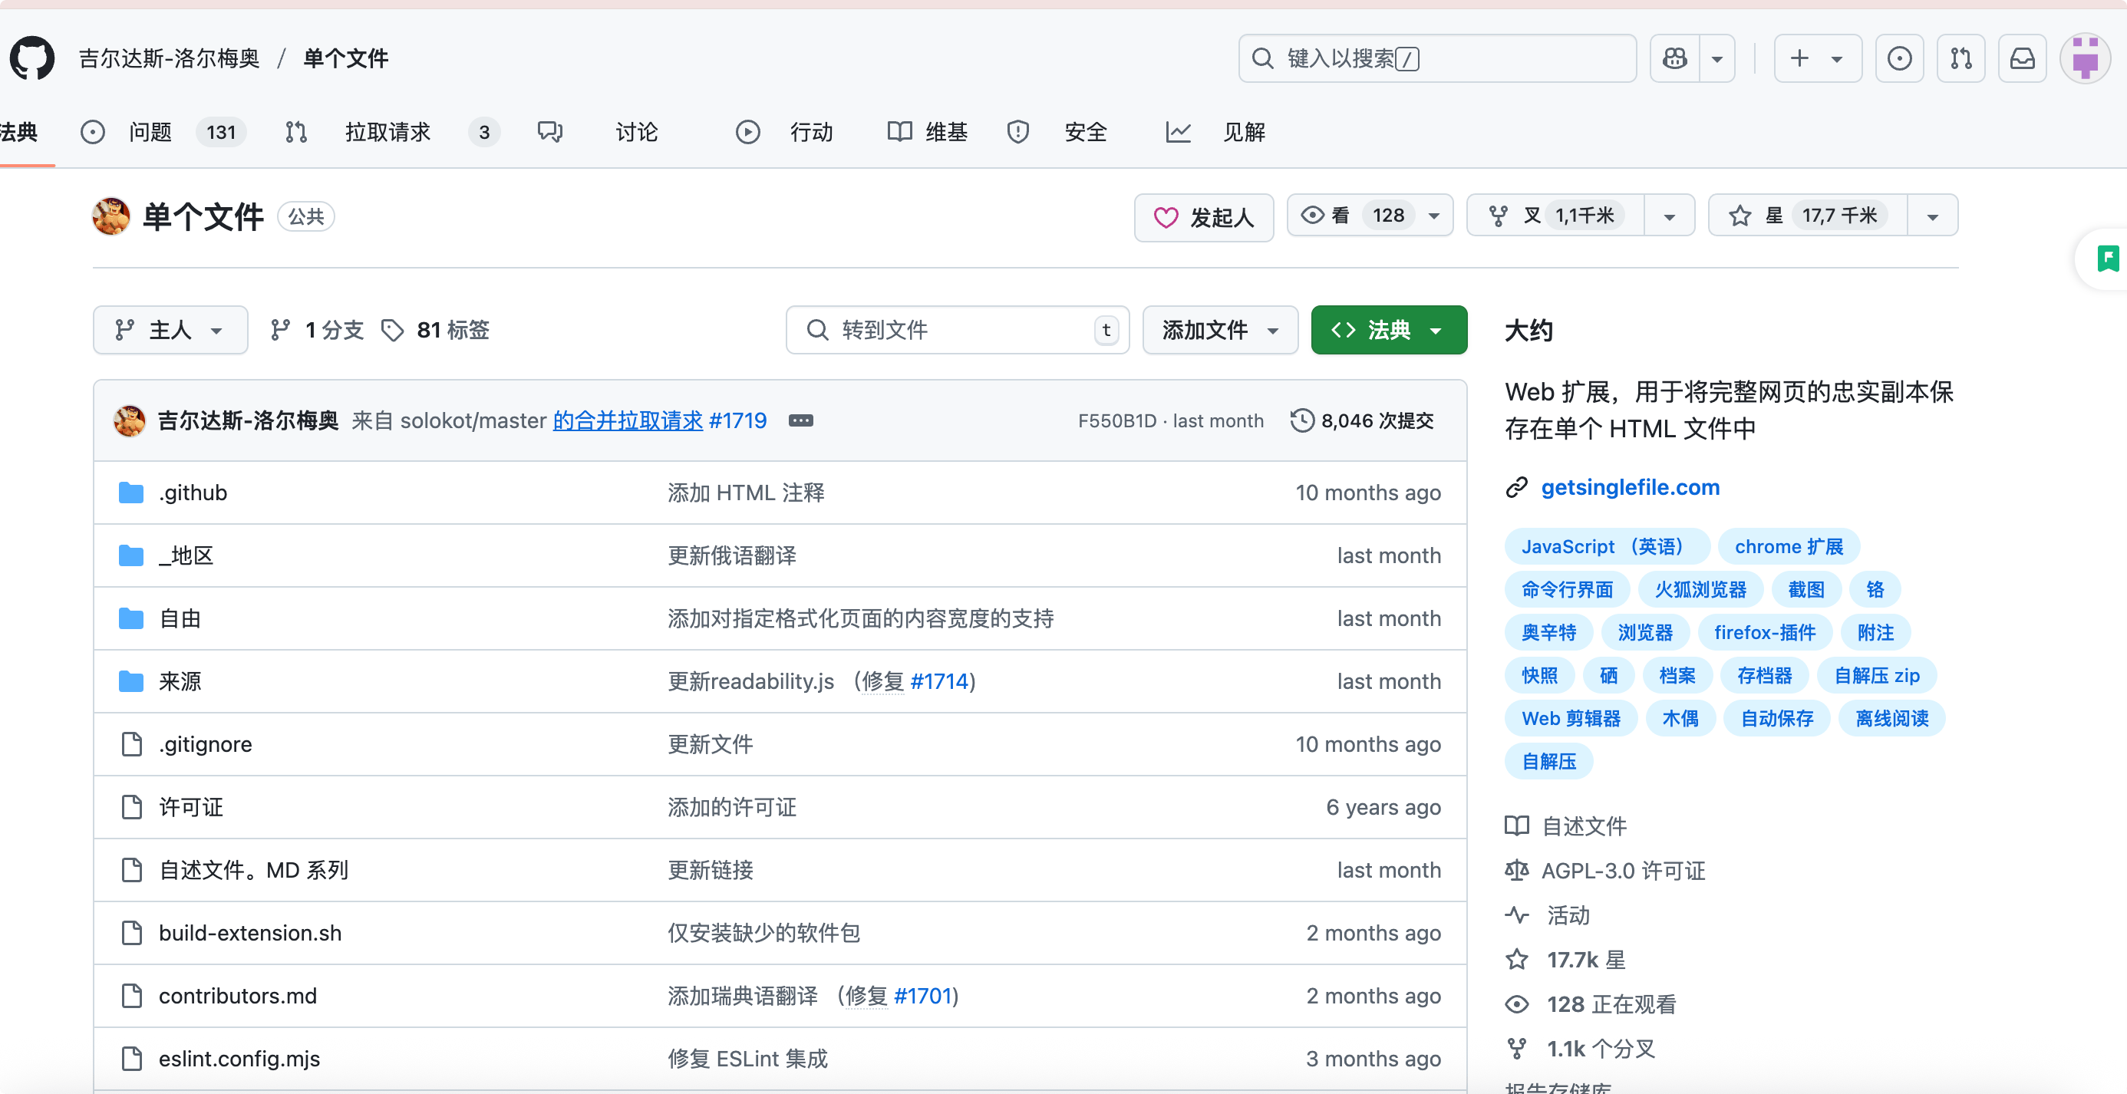This screenshot has height=1094, width=2127.
Task: Open the getsinglefile.com link
Action: pyautogui.click(x=1629, y=487)
